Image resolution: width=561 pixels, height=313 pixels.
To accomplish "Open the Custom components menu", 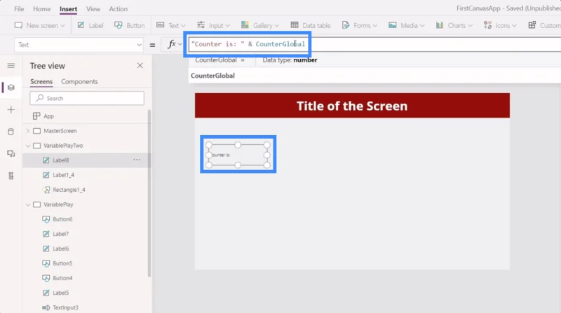I will click(544, 25).
